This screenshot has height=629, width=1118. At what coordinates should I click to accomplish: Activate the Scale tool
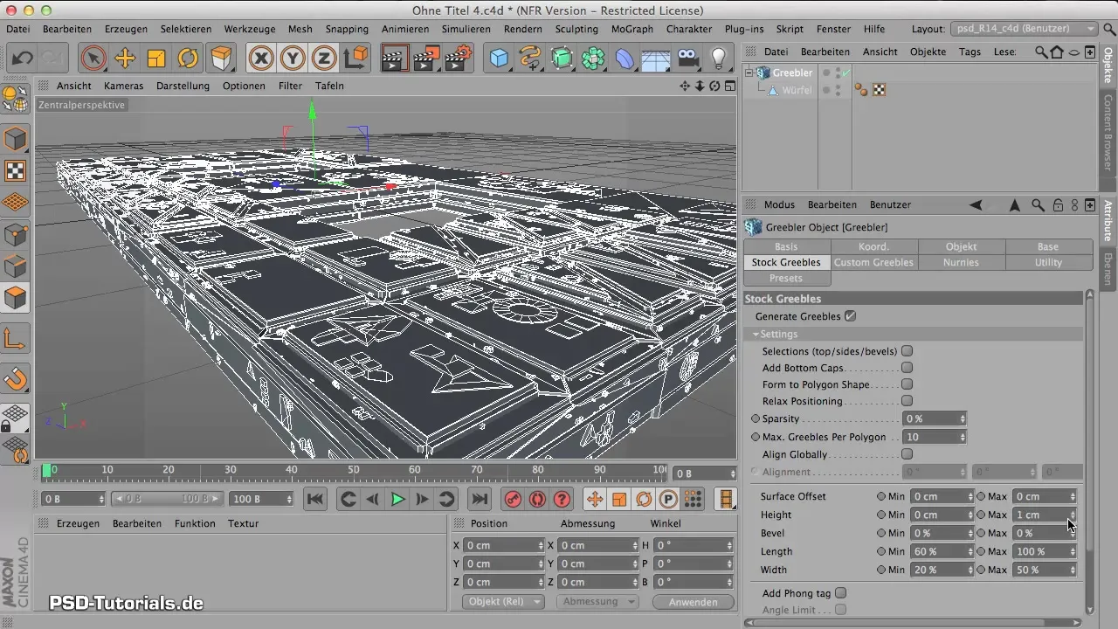coord(156,59)
